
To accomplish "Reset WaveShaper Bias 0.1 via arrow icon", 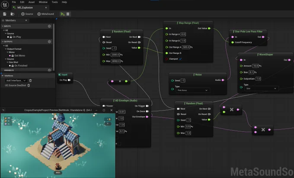I will click(256, 72).
